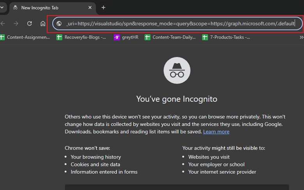This screenshot has width=304, height=190.
Task: Click "Information entered in forms" item
Action: tap(104, 172)
